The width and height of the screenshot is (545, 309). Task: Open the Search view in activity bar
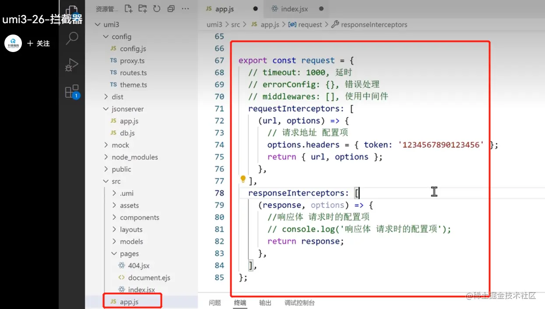[71, 38]
